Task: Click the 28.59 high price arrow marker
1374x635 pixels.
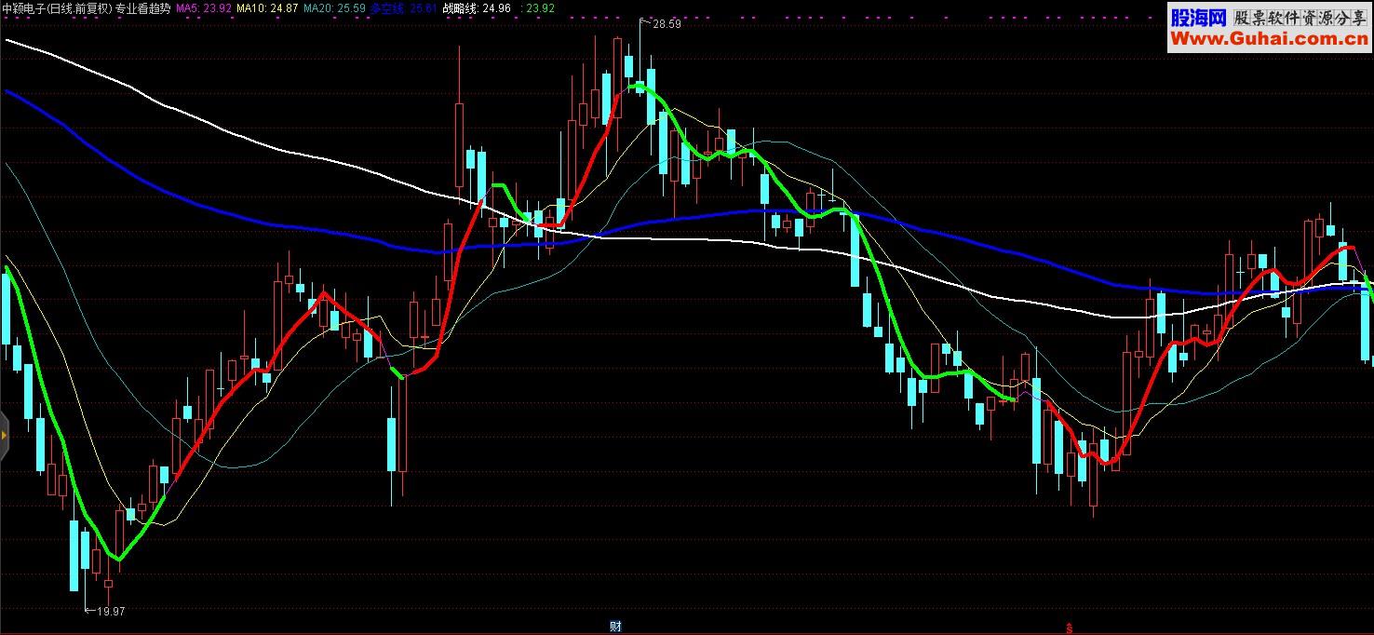Action: 661,24
